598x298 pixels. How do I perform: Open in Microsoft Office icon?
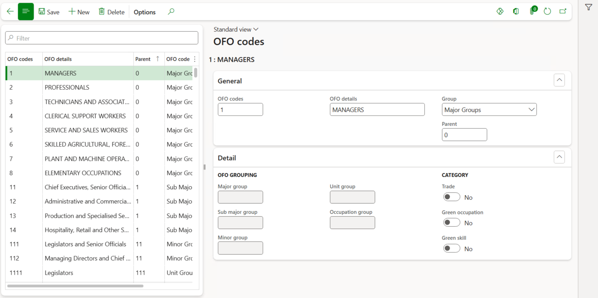click(x=516, y=11)
